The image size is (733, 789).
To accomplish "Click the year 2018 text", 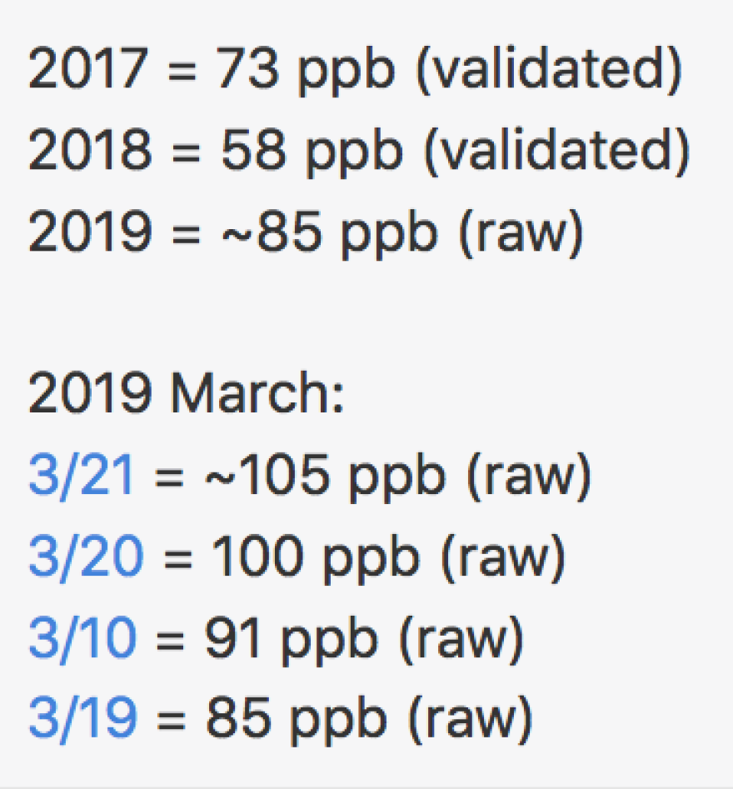I will pyautogui.click(x=90, y=149).
